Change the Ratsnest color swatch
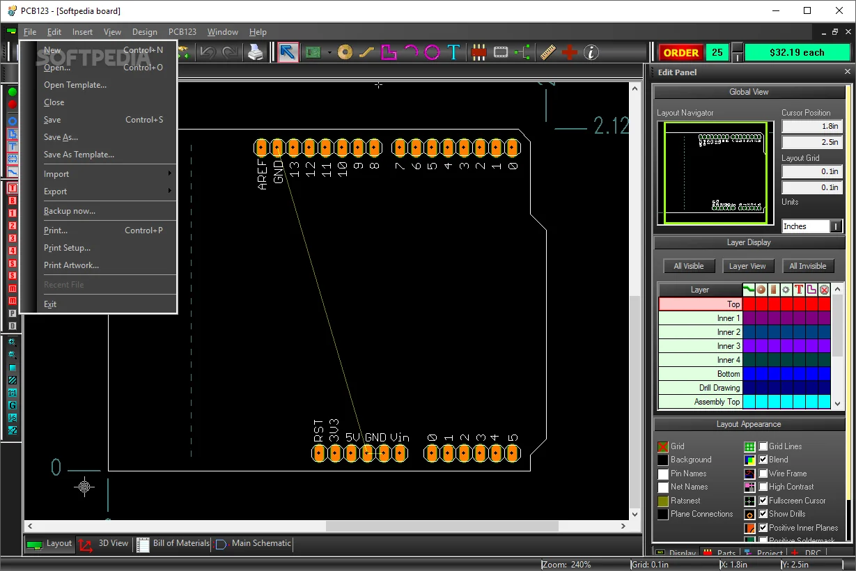The width and height of the screenshot is (856, 571). 663,501
